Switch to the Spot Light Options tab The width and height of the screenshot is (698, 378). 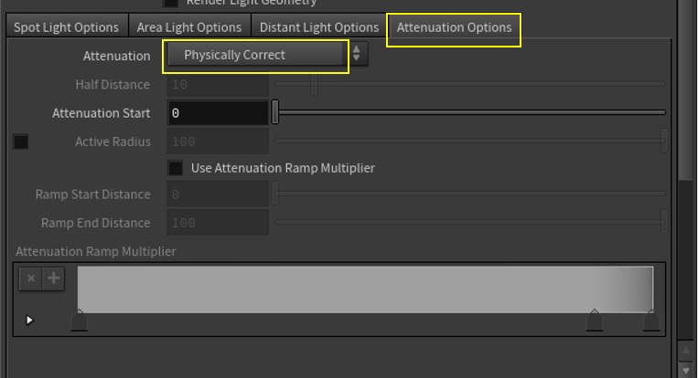click(66, 27)
